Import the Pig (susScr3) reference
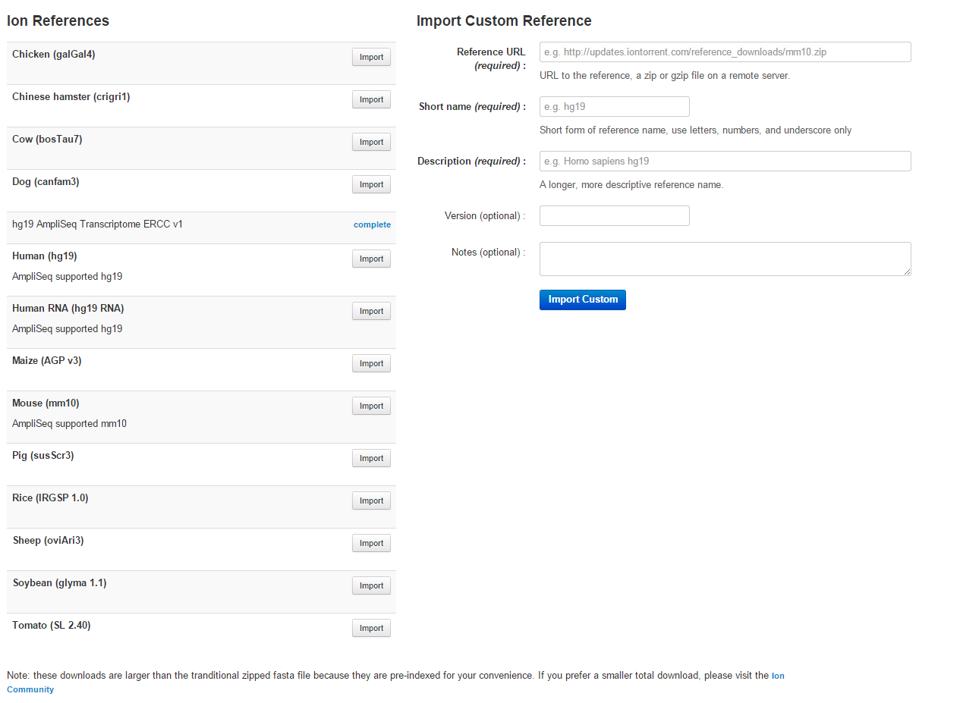963x703 pixels. tap(371, 458)
